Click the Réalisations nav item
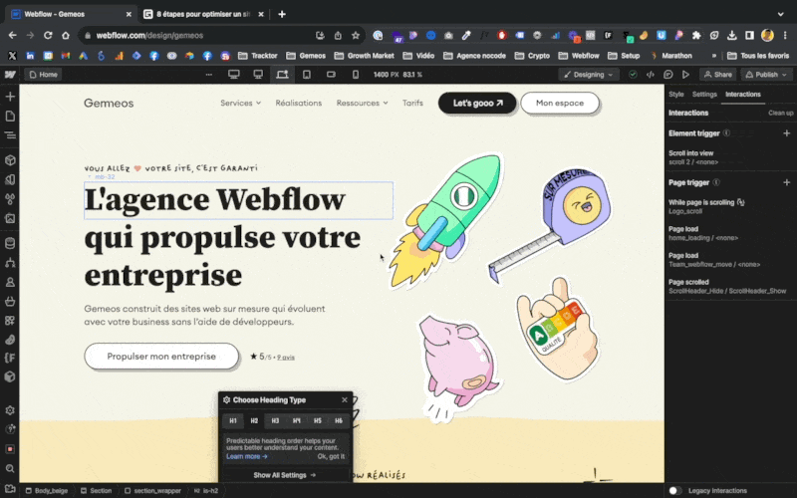The width and height of the screenshot is (797, 498). tap(298, 103)
